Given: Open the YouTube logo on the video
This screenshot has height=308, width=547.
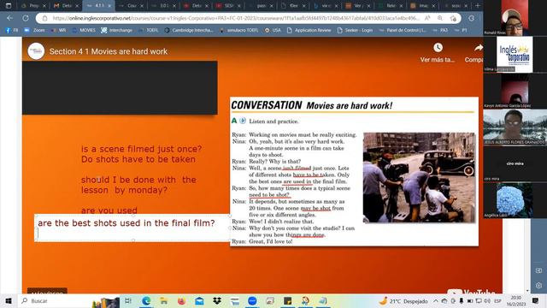Looking at the screenshot, I should [471, 293].
